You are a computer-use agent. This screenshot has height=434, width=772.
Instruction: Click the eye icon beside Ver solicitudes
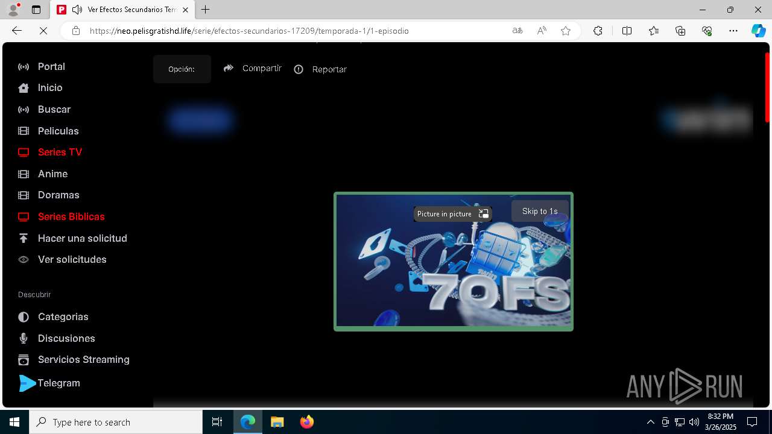click(x=24, y=260)
